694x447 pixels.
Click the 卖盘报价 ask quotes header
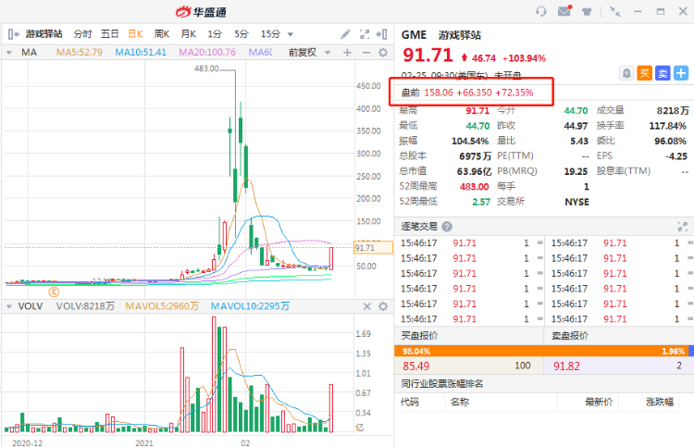pyautogui.click(x=570, y=336)
